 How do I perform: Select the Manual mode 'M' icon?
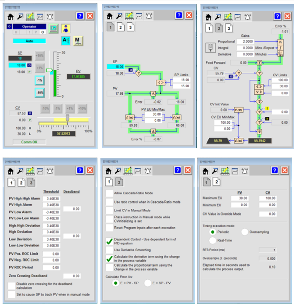(78, 41)
